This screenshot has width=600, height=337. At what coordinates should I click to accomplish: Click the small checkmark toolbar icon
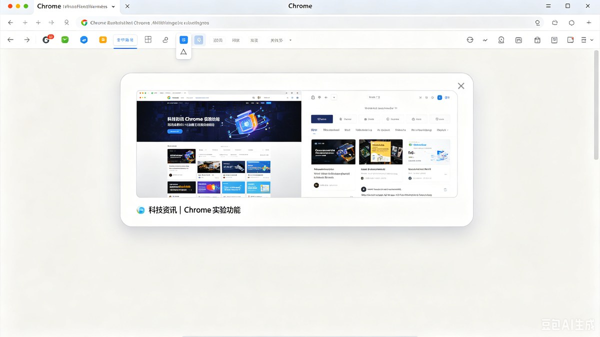(x=485, y=40)
